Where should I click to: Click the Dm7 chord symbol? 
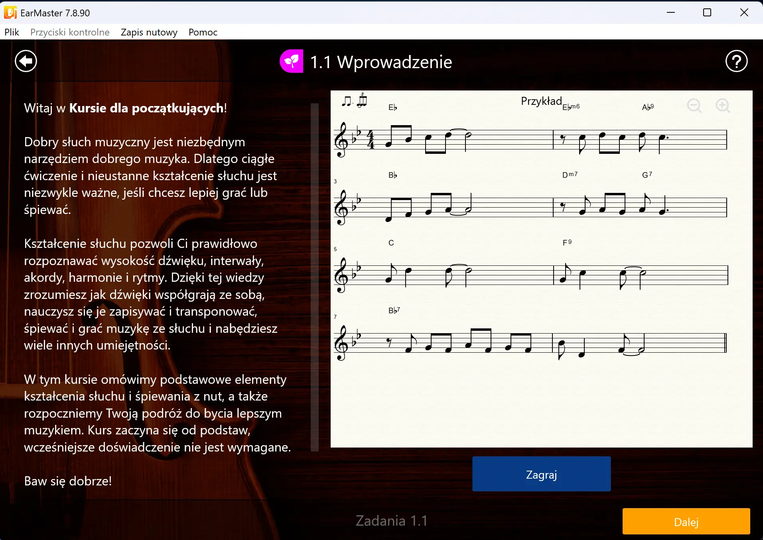(570, 175)
